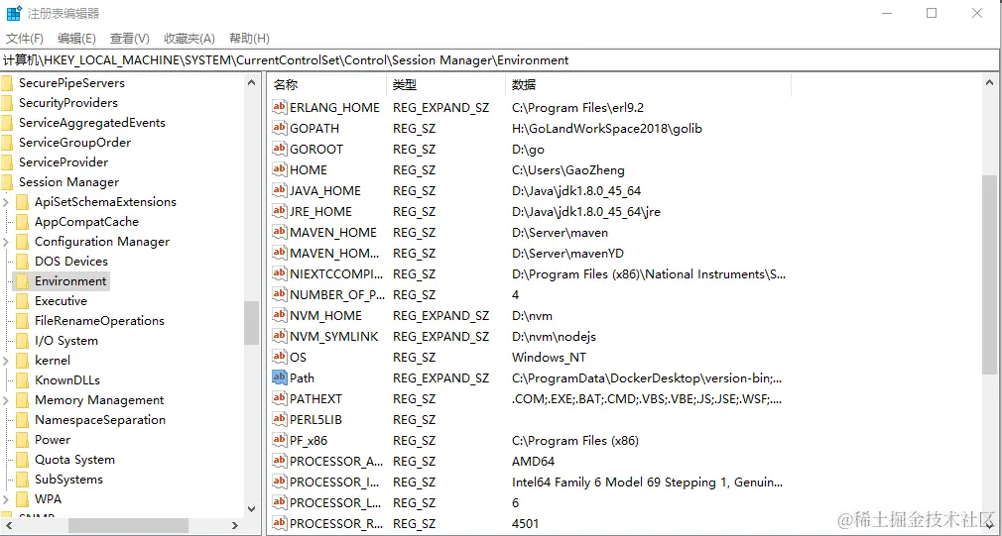Expand the ApiSetSchemaExtensions tree node
Screen dimensions: 1002x536
click(6, 202)
